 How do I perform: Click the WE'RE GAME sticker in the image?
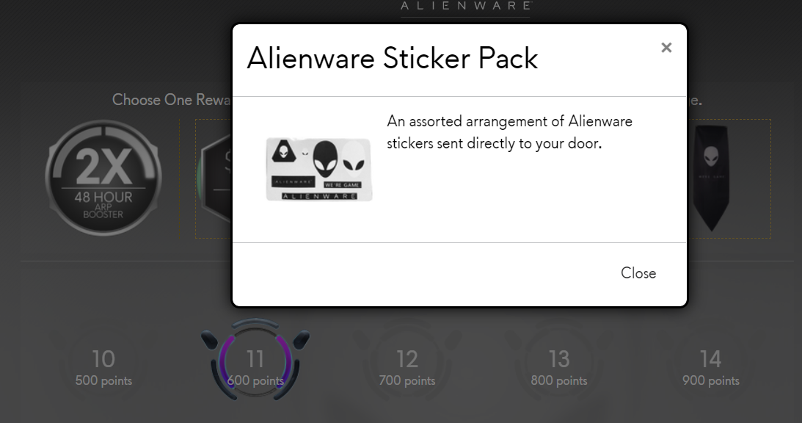pos(342,185)
